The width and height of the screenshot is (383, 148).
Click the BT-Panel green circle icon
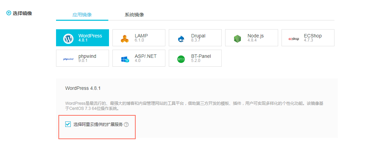pos(181,59)
